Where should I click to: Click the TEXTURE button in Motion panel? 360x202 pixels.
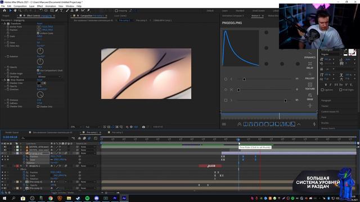click(310, 86)
